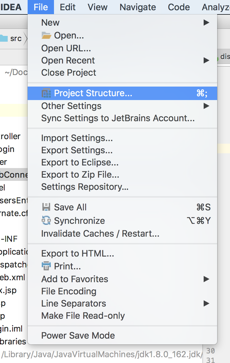Select the roller item in project tree

tap(10, 136)
